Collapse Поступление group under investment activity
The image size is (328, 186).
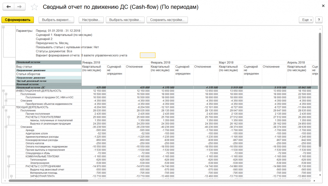(6, 94)
